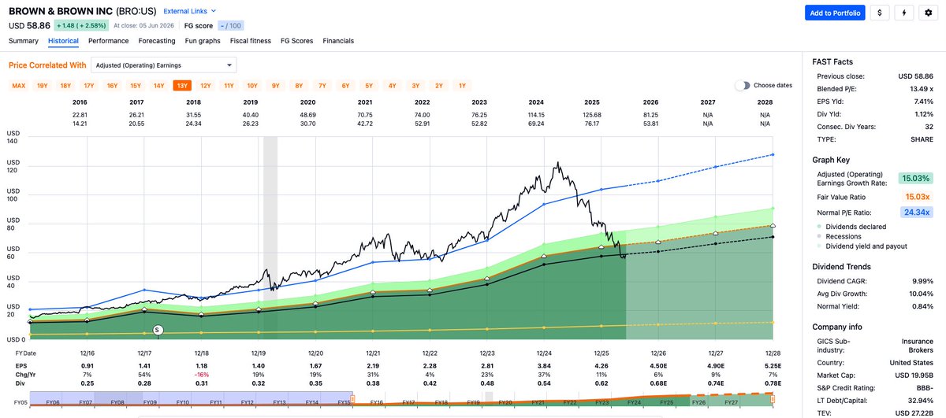Click the left handle of timeline range slider
Image resolution: width=946 pixels, height=418 pixels.
[354, 401]
